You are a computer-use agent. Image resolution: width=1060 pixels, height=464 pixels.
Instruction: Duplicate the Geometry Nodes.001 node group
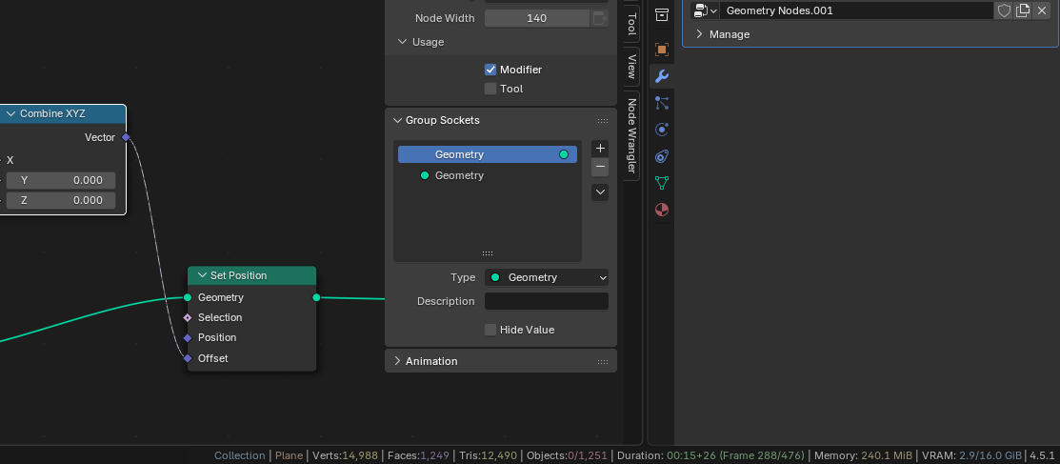[1023, 10]
